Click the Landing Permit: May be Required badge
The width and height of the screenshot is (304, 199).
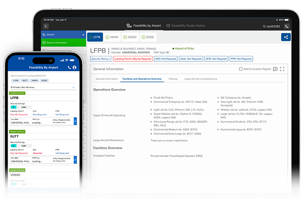click(132, 59)
